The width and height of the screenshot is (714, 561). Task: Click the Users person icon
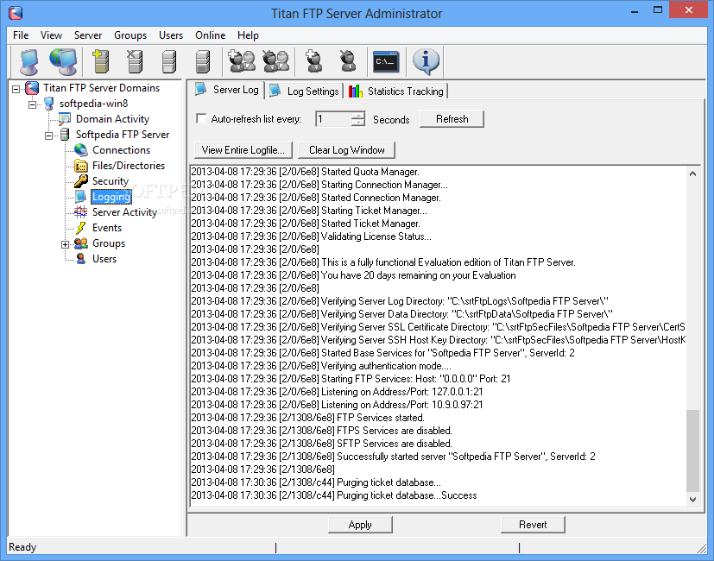pos(81,259)
